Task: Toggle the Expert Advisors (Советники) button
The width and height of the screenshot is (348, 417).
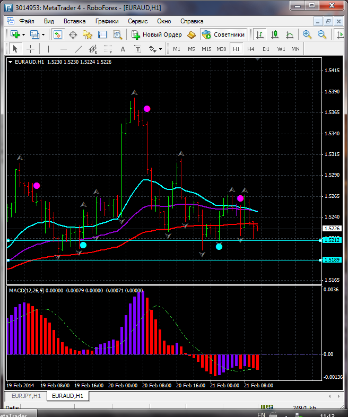Action: [x=223, y=34]
